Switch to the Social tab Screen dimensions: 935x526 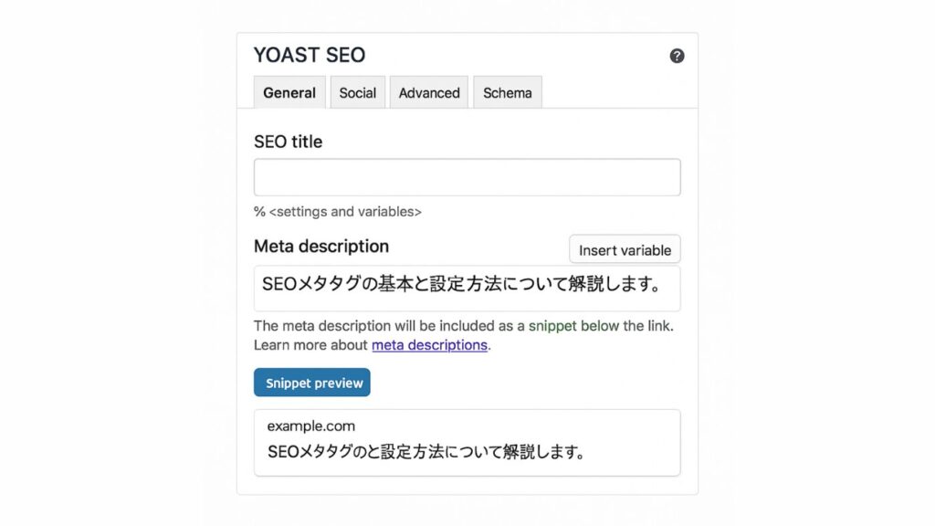tap(357, 92)
